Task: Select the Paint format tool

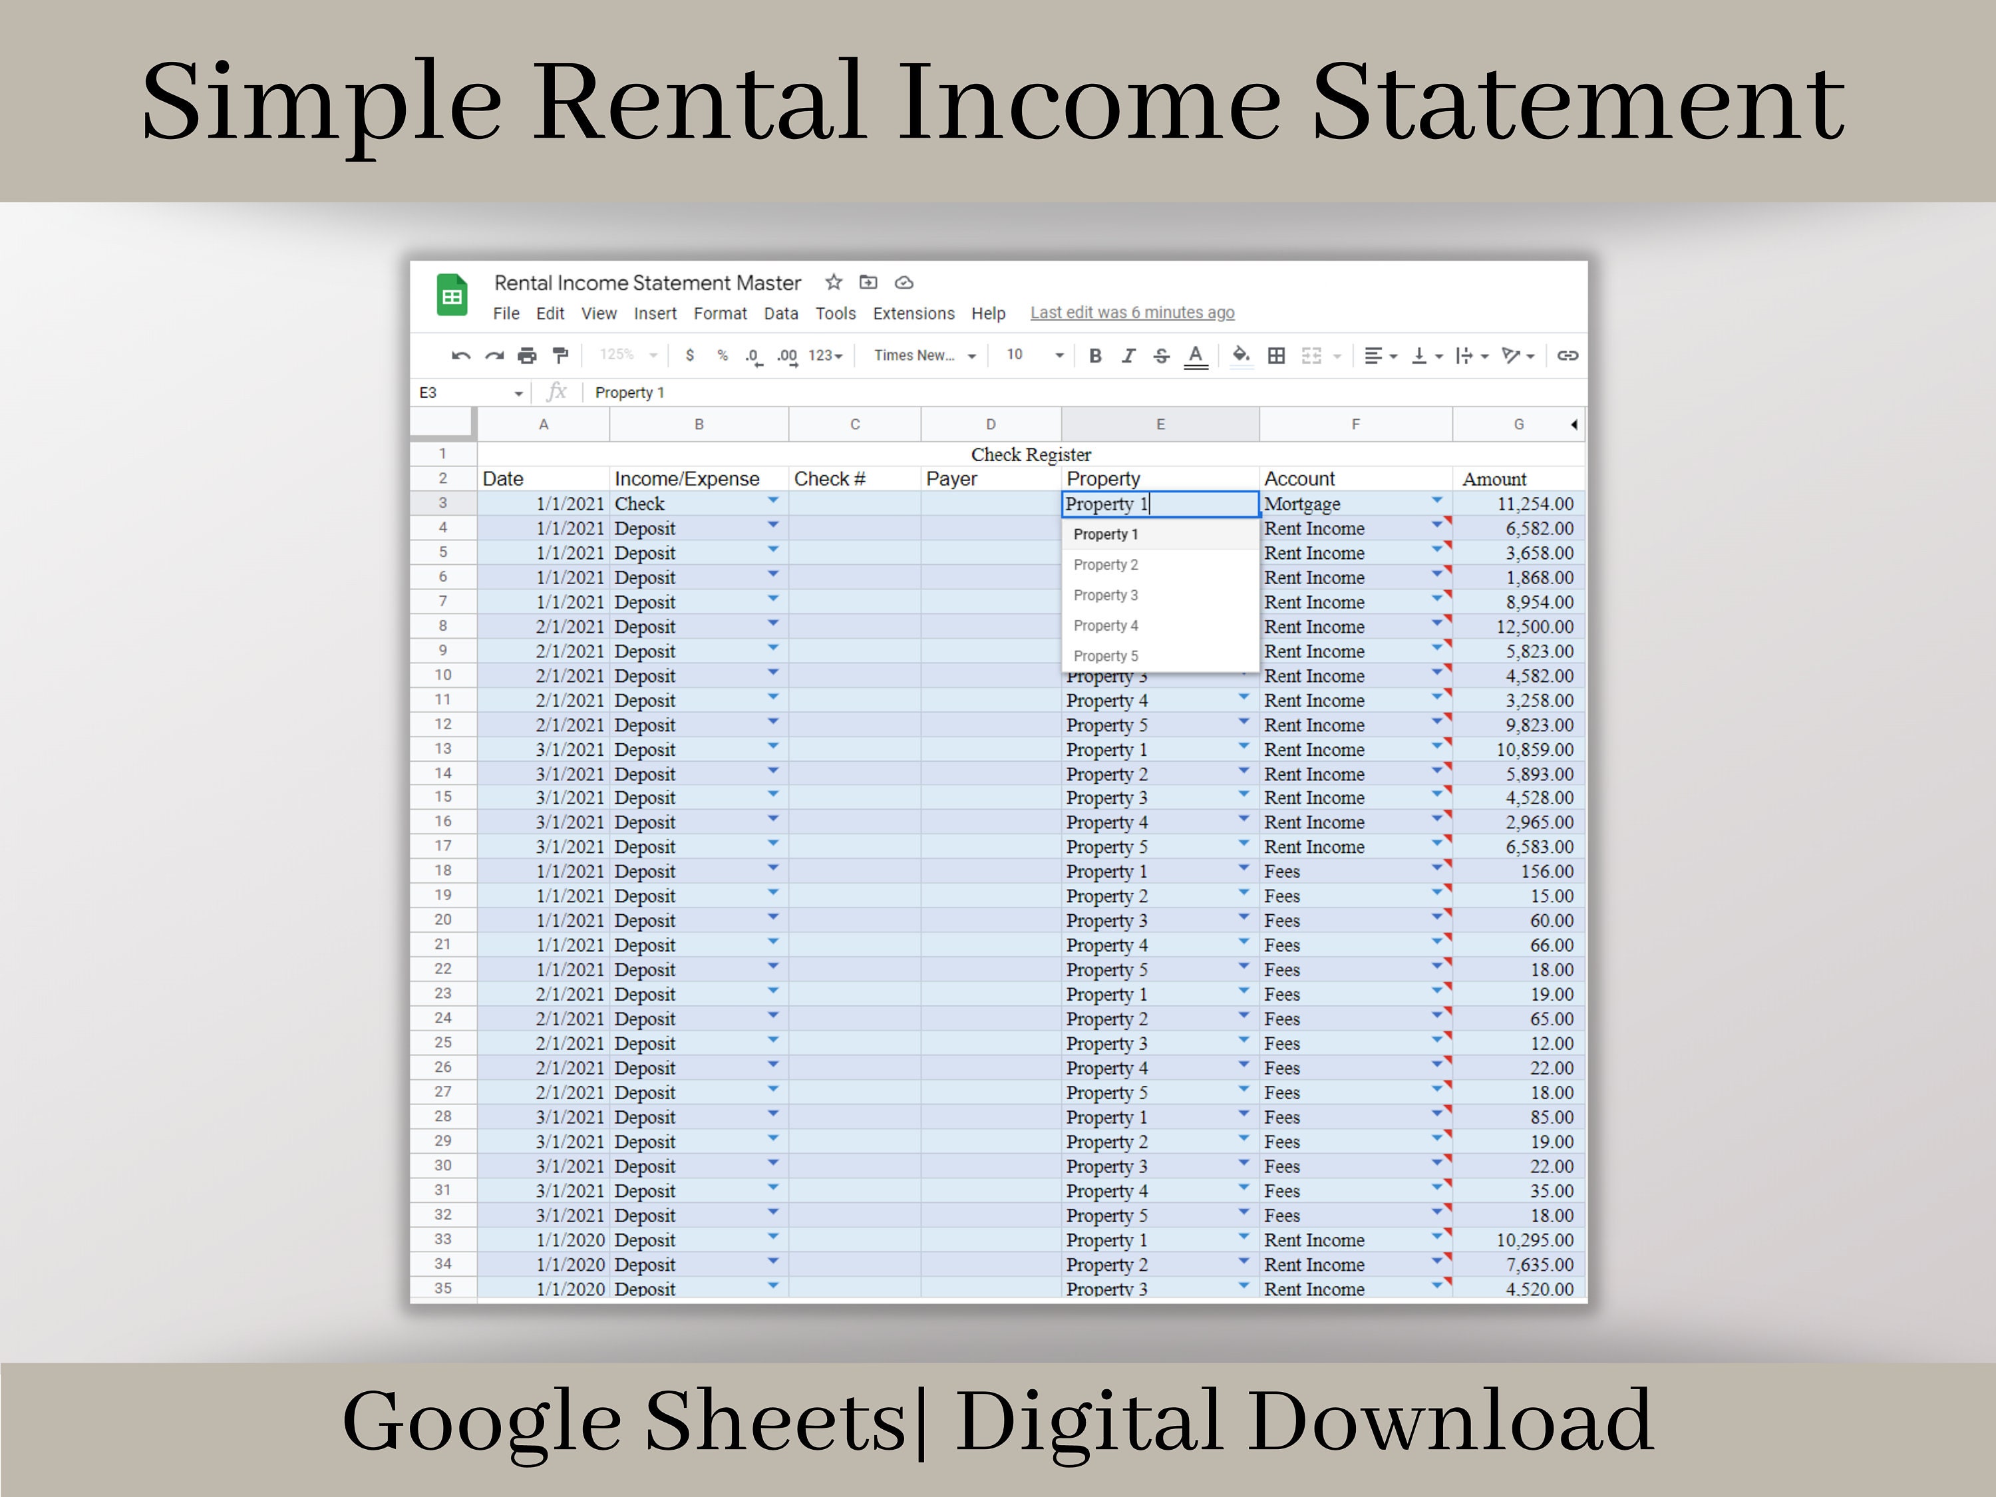Action: (562, 355)
